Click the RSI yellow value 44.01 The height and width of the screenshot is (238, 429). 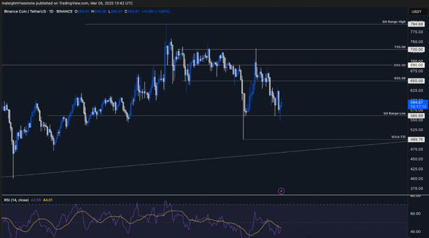48,200
